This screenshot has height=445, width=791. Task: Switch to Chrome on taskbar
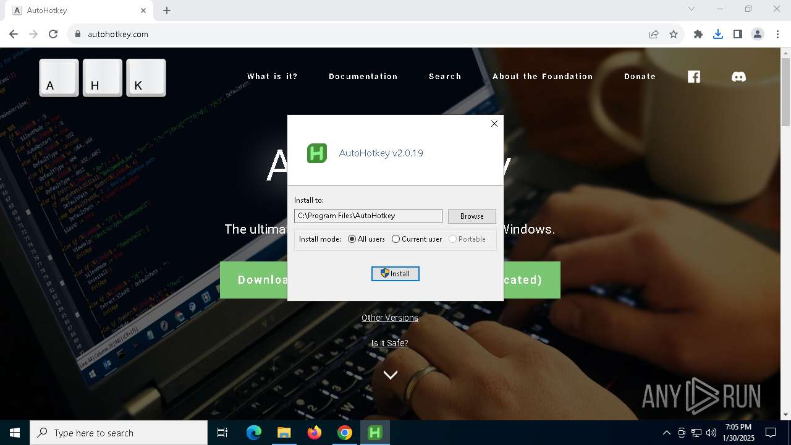345,433
